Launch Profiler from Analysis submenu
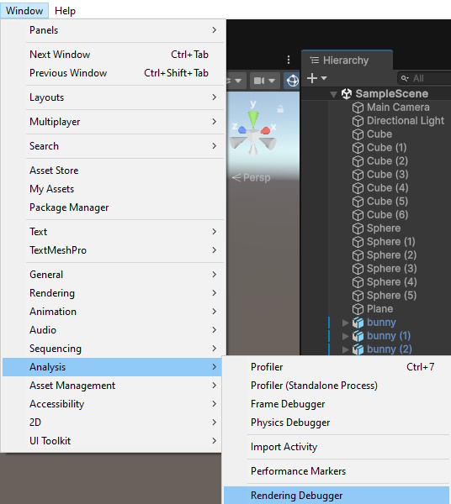451x504 pixels. pyautogui.click(x=337, y=367)
